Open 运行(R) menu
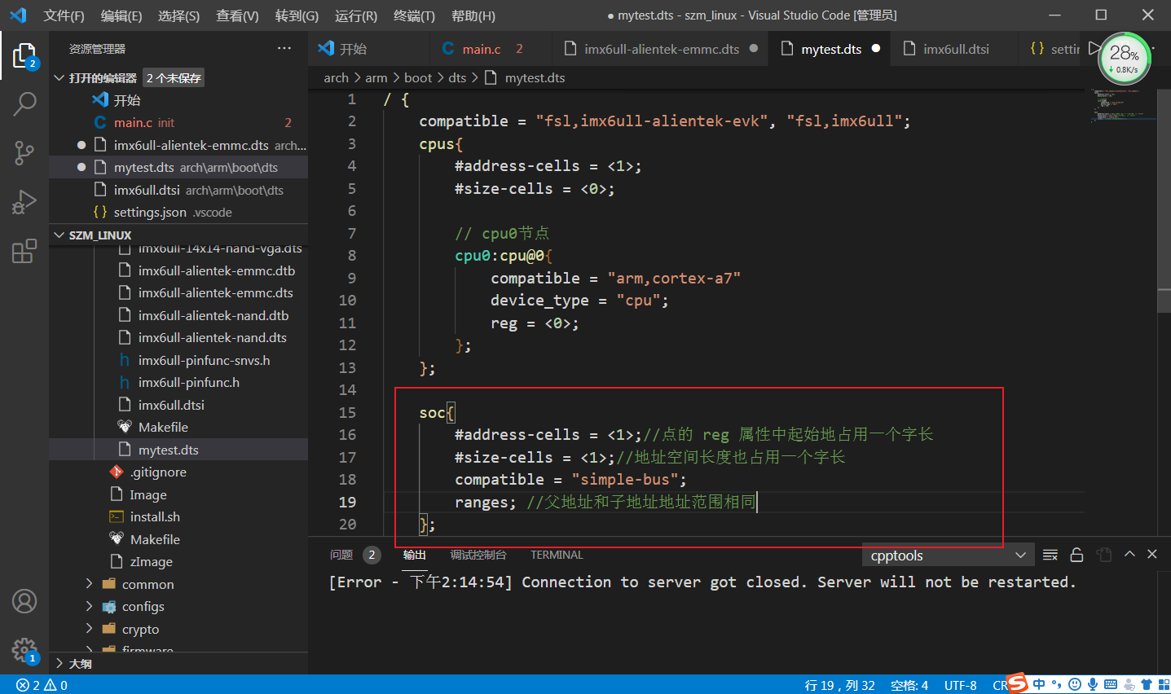Viewport: 1171px width, 694px height. click(x=356, y=15)
